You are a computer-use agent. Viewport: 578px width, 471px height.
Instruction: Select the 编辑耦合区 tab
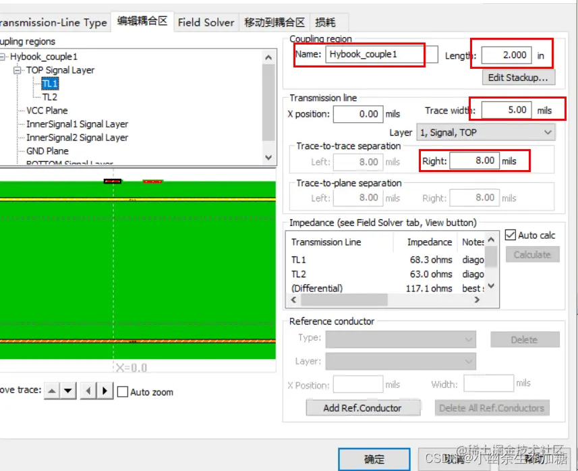pyautogui.click(x=142, y=21)
